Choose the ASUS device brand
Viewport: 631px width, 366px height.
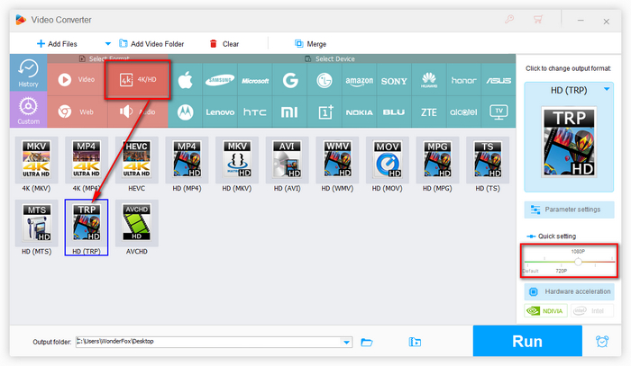[498, 80]
